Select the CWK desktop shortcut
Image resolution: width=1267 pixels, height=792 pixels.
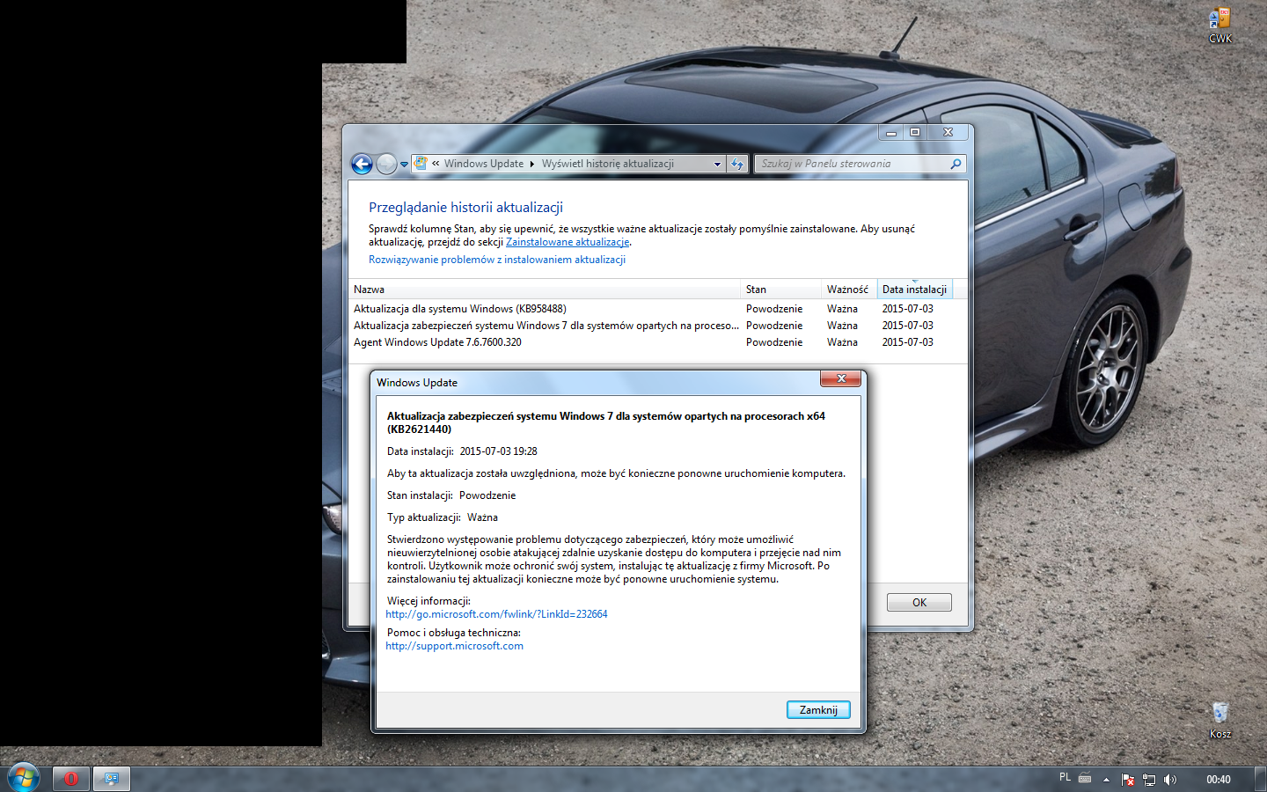(x=1220, y=26)
